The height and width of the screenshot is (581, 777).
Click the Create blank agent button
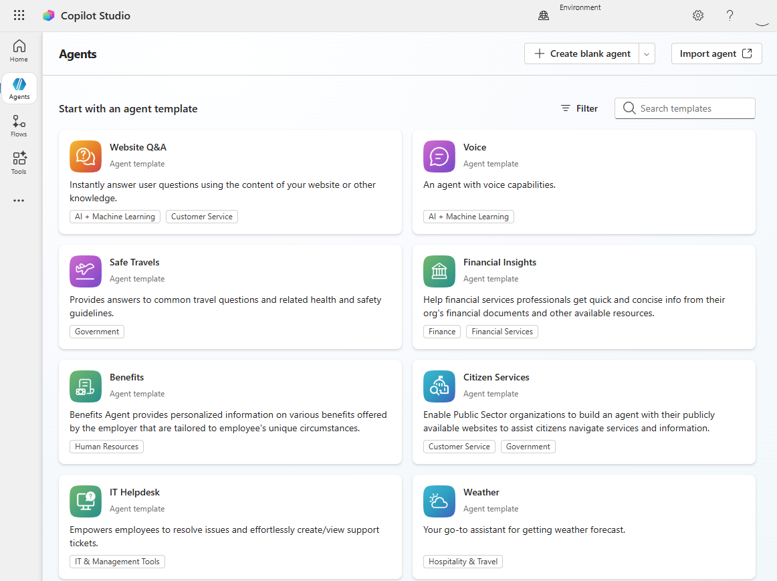[582, 53]
